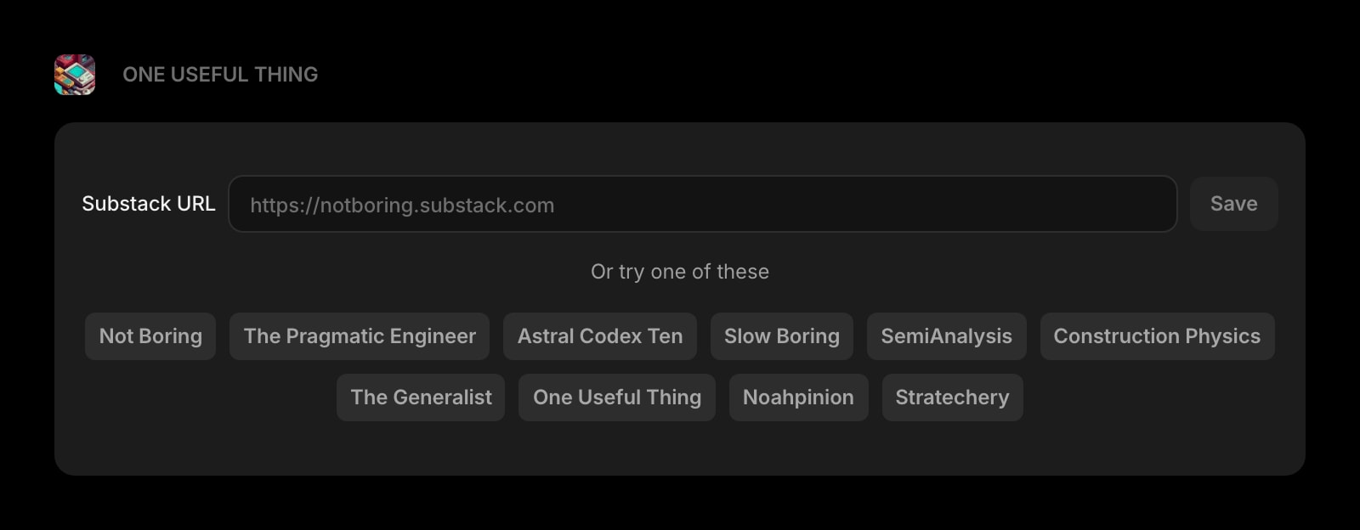Choose The Pragmatic Engineer suggestion
Viewport: 1360px width, 530px height.
pos(359,336)
